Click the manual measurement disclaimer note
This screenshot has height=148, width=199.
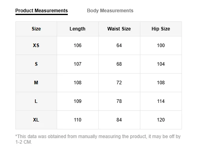pyautogui.click(x=98, y=139)
